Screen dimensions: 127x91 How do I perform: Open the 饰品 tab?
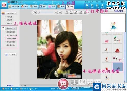(34, 7)
